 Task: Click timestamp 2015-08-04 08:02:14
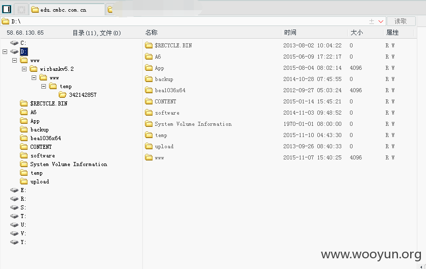pyautogui.click(x=312, y=68)
